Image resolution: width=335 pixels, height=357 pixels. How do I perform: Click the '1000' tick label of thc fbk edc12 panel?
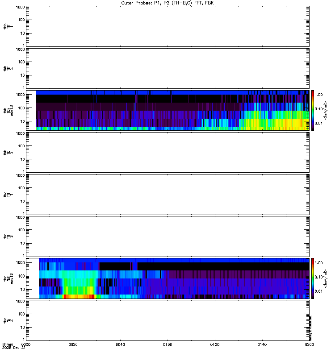[20, 263]
